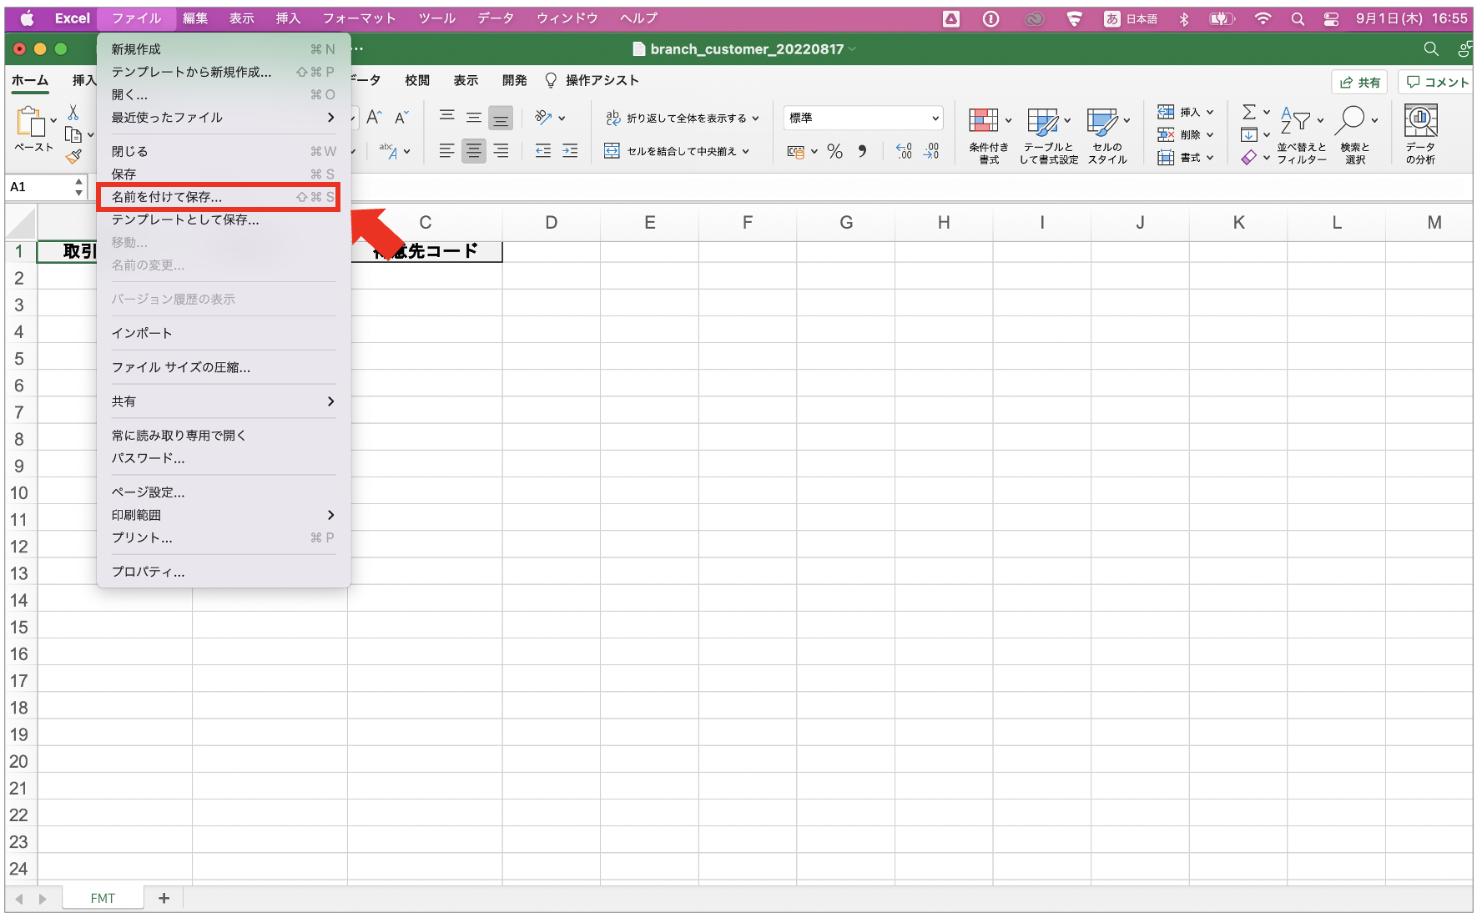Choose プリント... from menu

[x=224, y=537]
